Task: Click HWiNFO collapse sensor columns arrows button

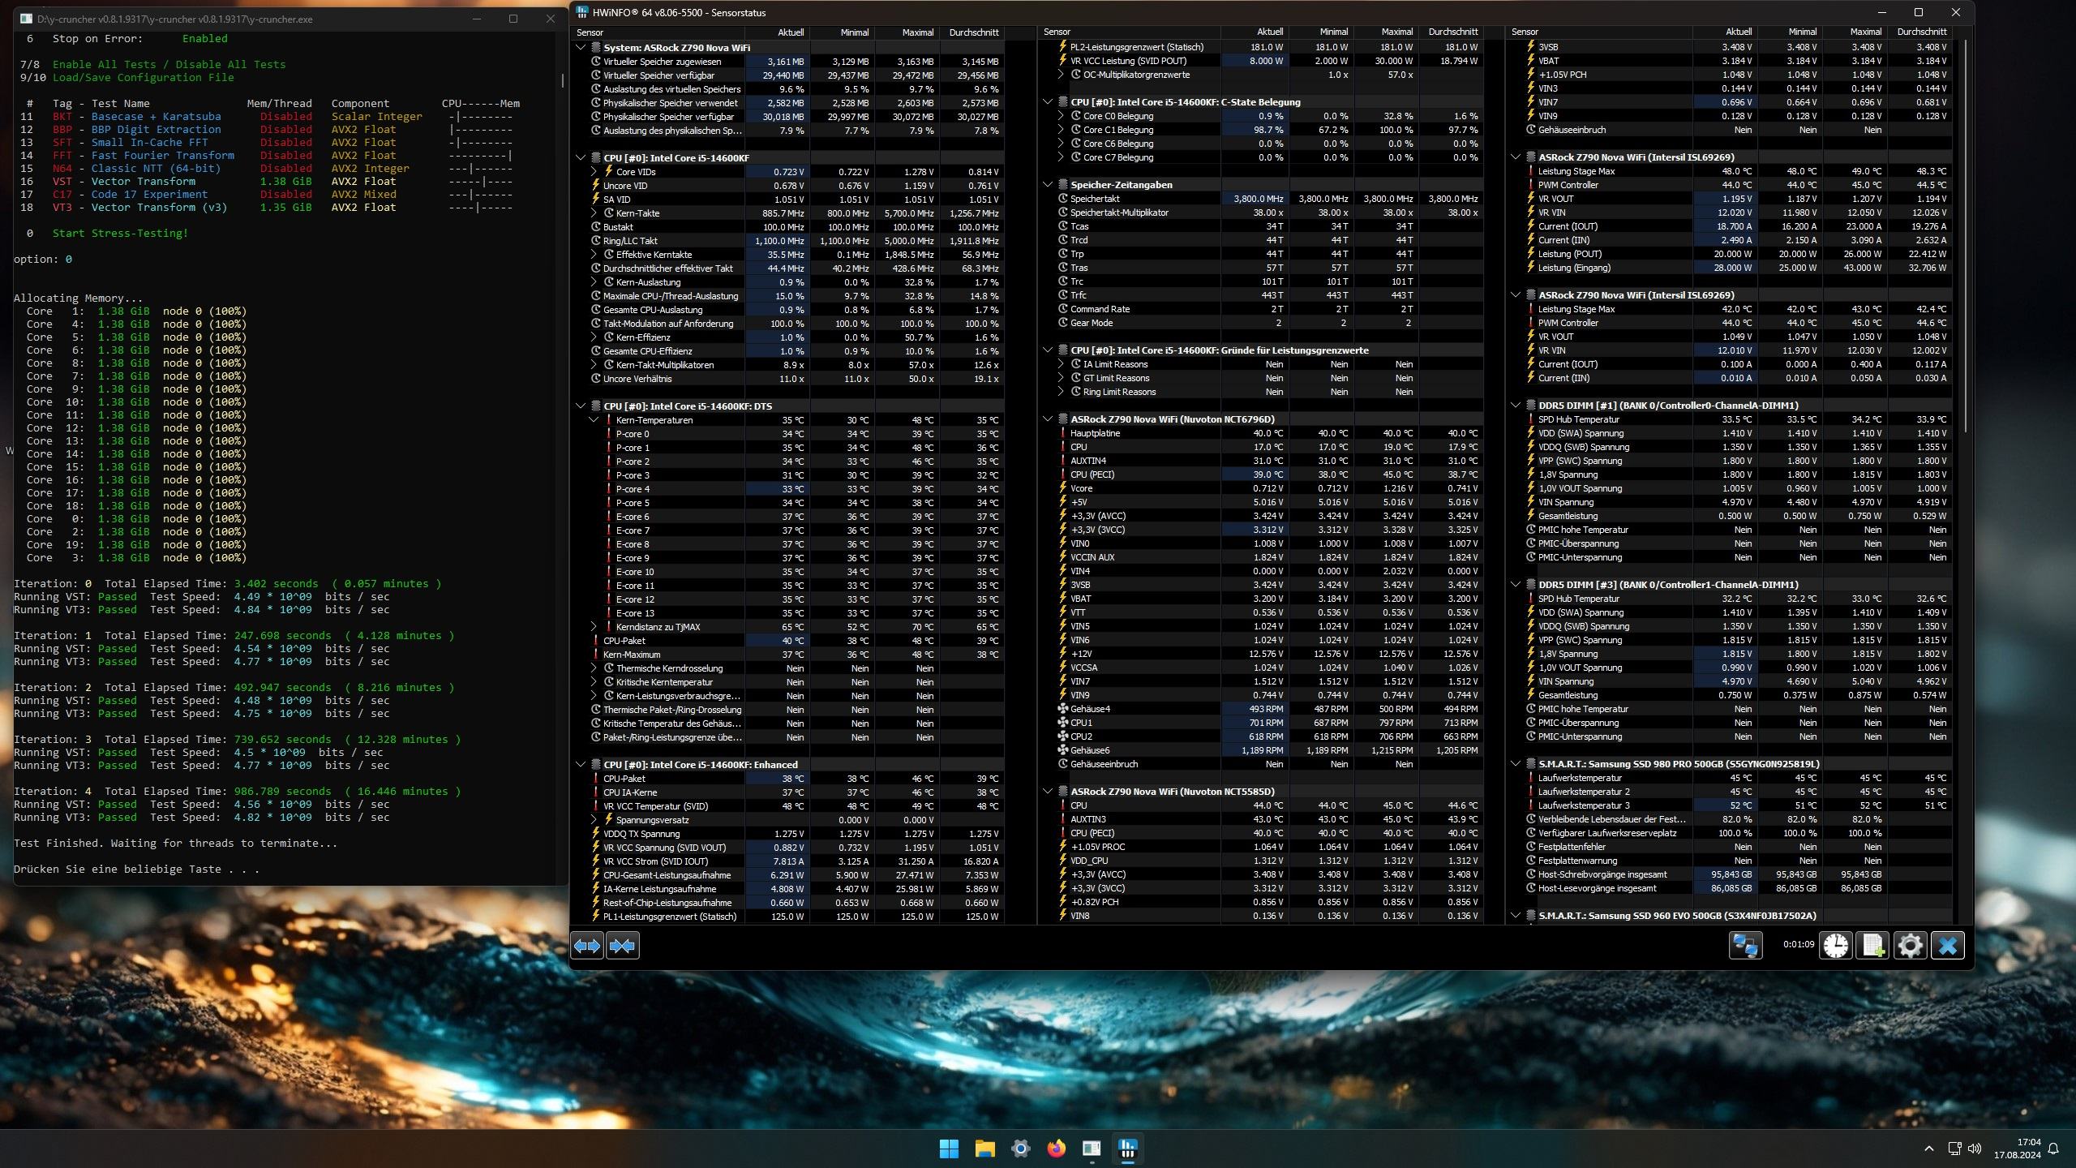Action: click(x=623, y=946)
